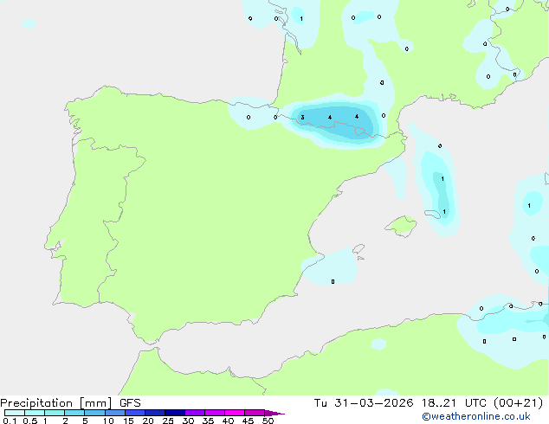549x424 pixels.
Task: Click the 0.1–0.5 mm legend color swatch
Action: pos(15,413)
